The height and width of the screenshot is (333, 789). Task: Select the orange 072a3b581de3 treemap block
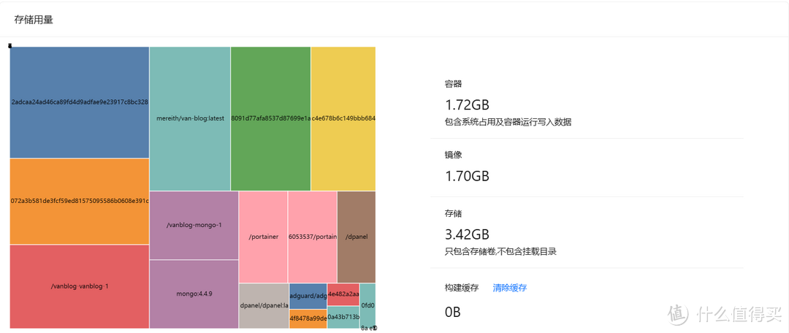(80, 202)
